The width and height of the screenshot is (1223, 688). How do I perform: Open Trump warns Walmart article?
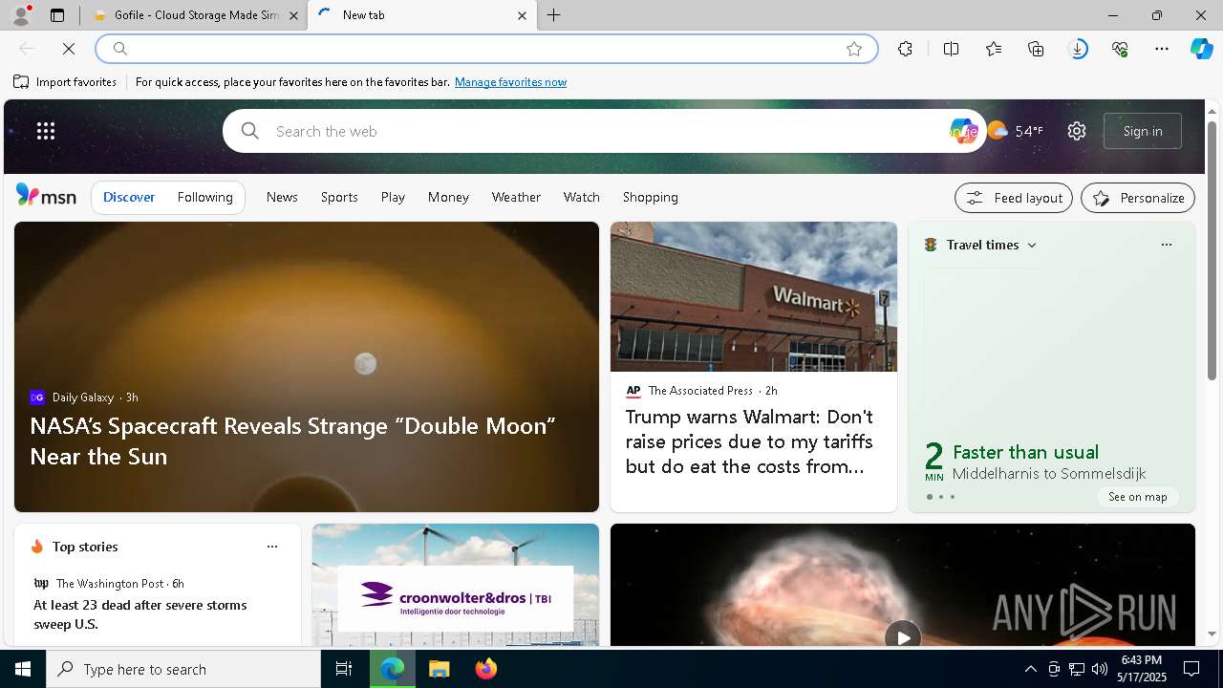[749, 441]
